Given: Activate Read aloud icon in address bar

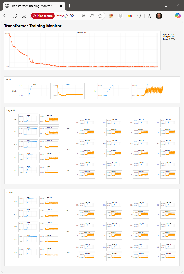Looking at the screenshot, I should (92, 16).
